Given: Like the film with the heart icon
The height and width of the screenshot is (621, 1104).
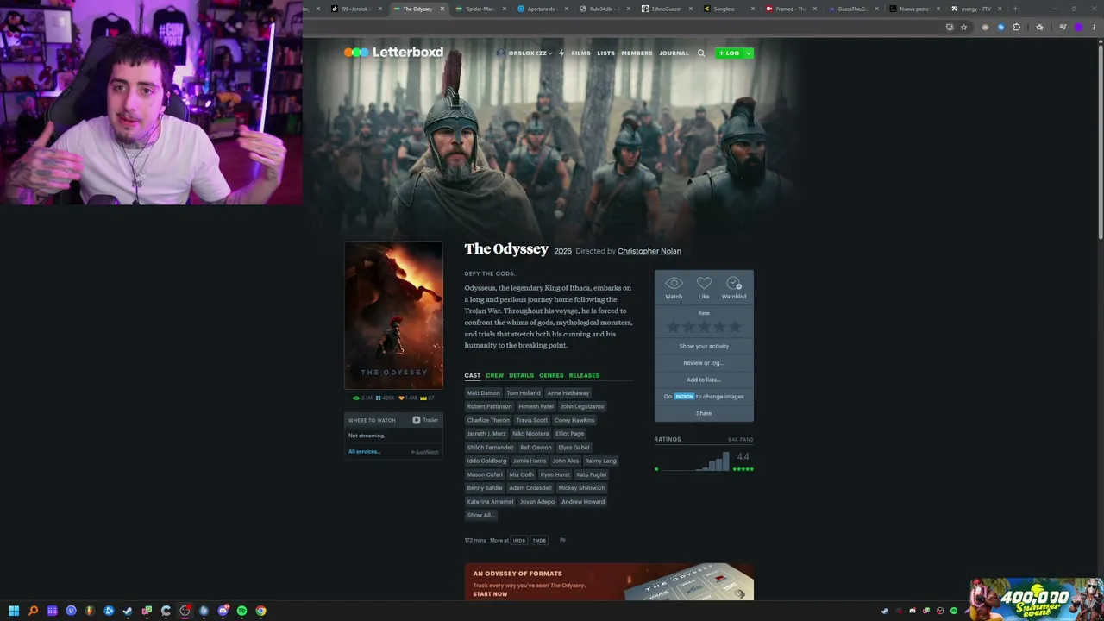Looking at the screenshot, I should pos(704,284).
